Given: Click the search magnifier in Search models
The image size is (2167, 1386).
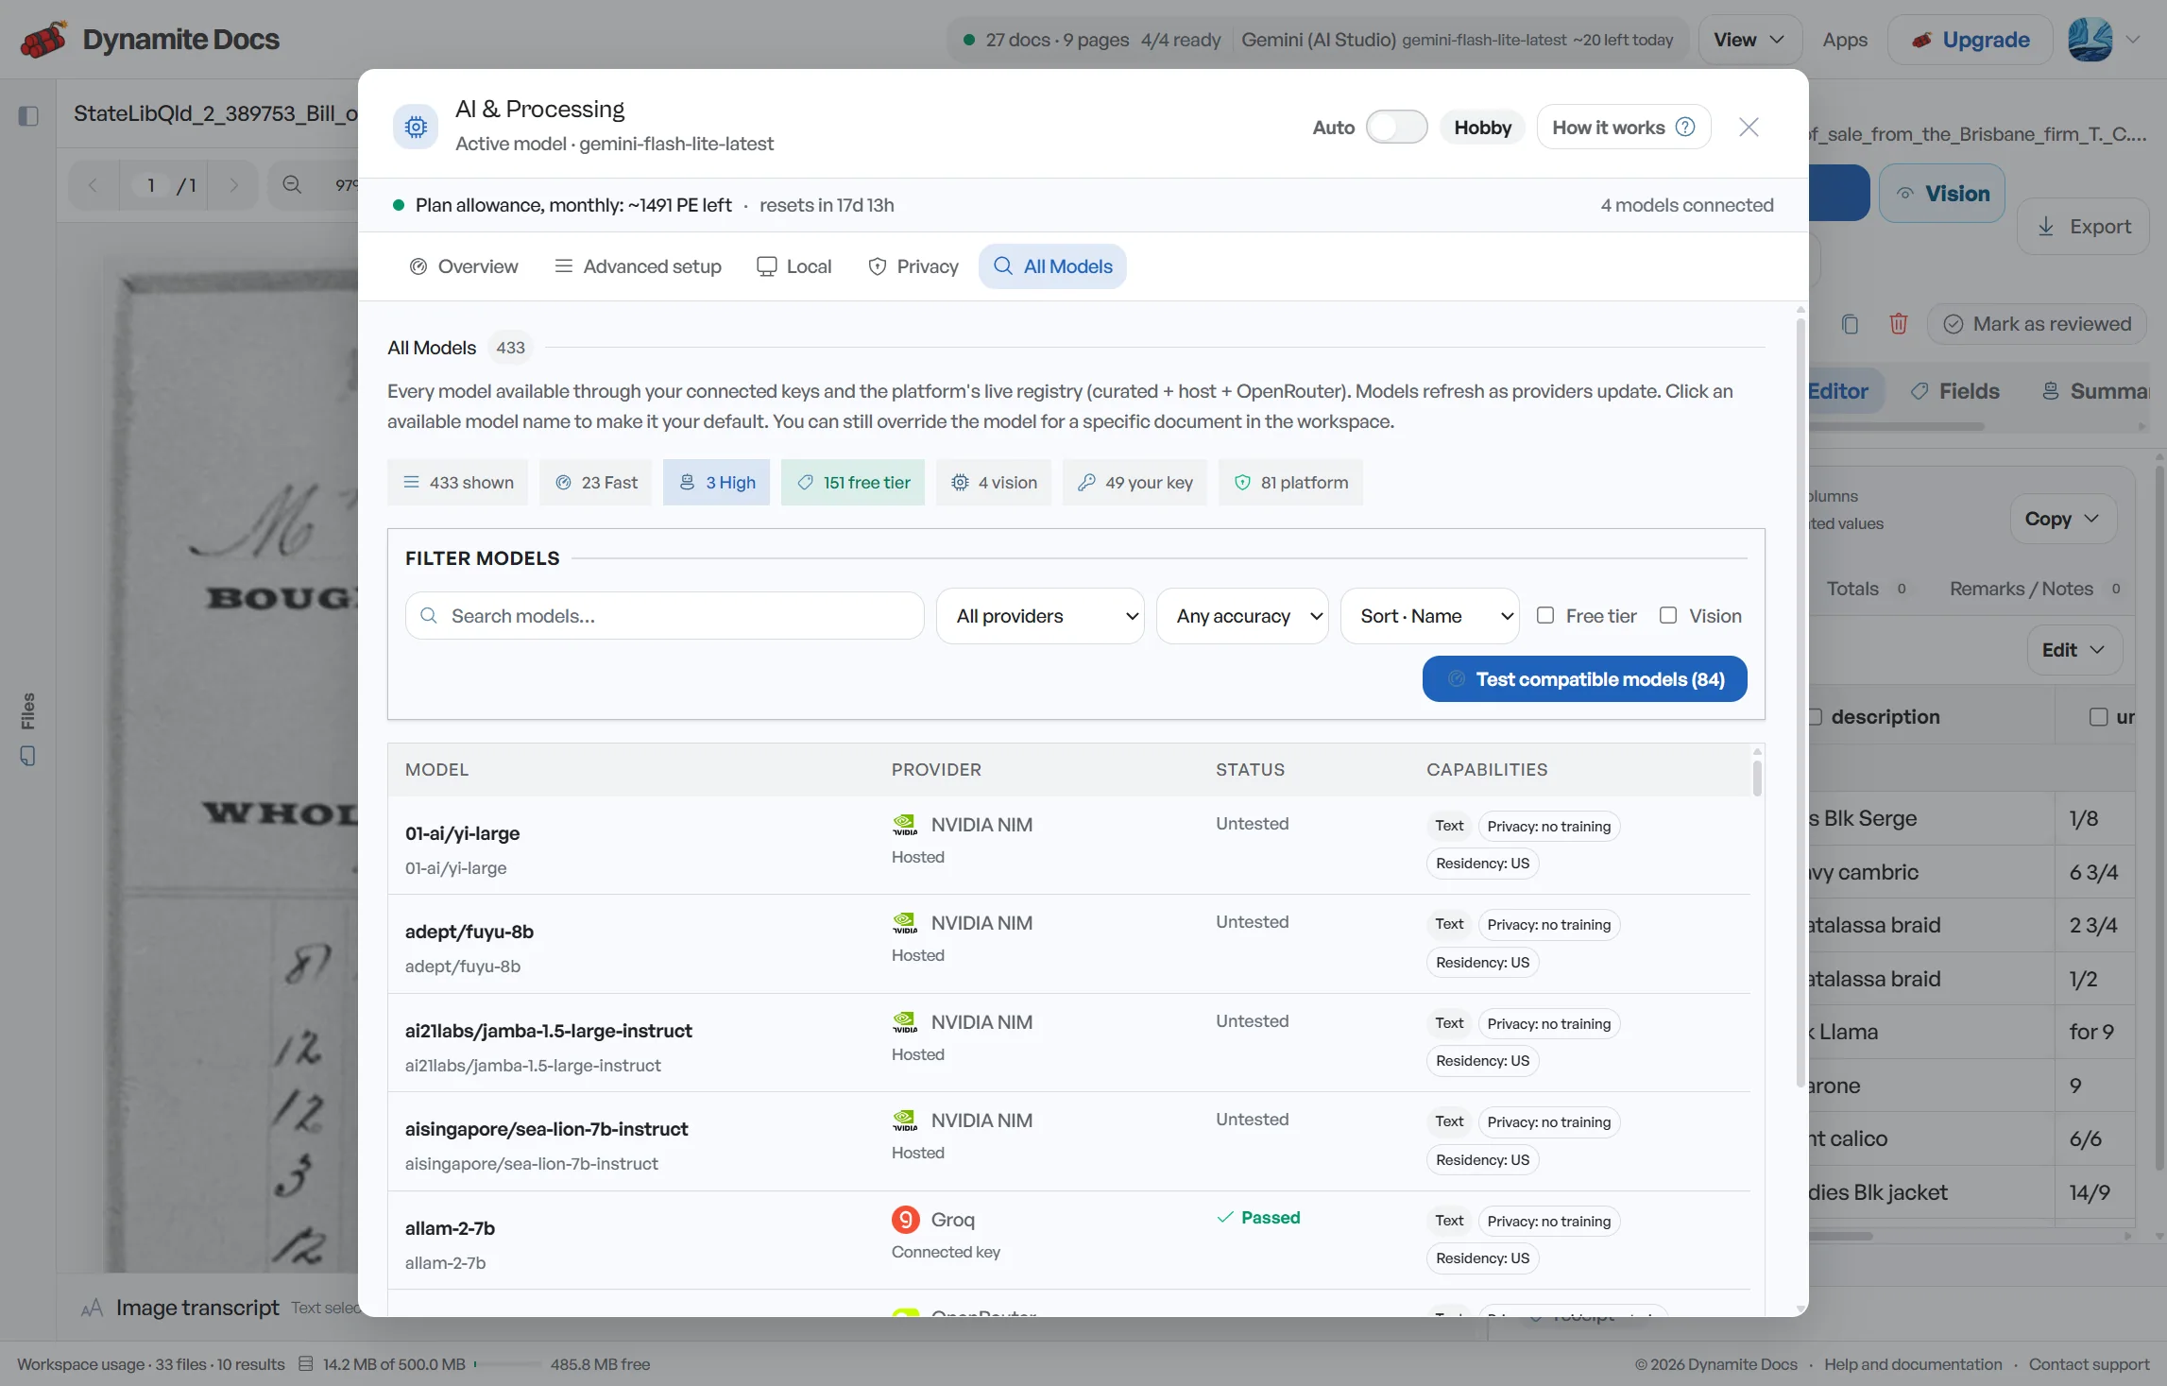Looking at the screenshot, I should 429,616.
